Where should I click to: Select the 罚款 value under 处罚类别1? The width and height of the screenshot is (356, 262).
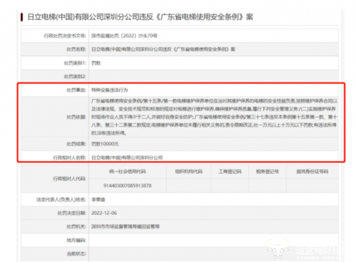96,63
